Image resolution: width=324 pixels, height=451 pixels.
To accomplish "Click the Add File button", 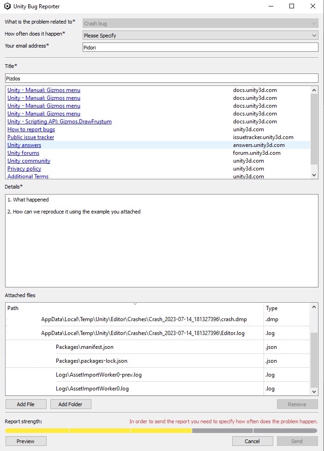I will pyautogui.click(x=26, y=404).
